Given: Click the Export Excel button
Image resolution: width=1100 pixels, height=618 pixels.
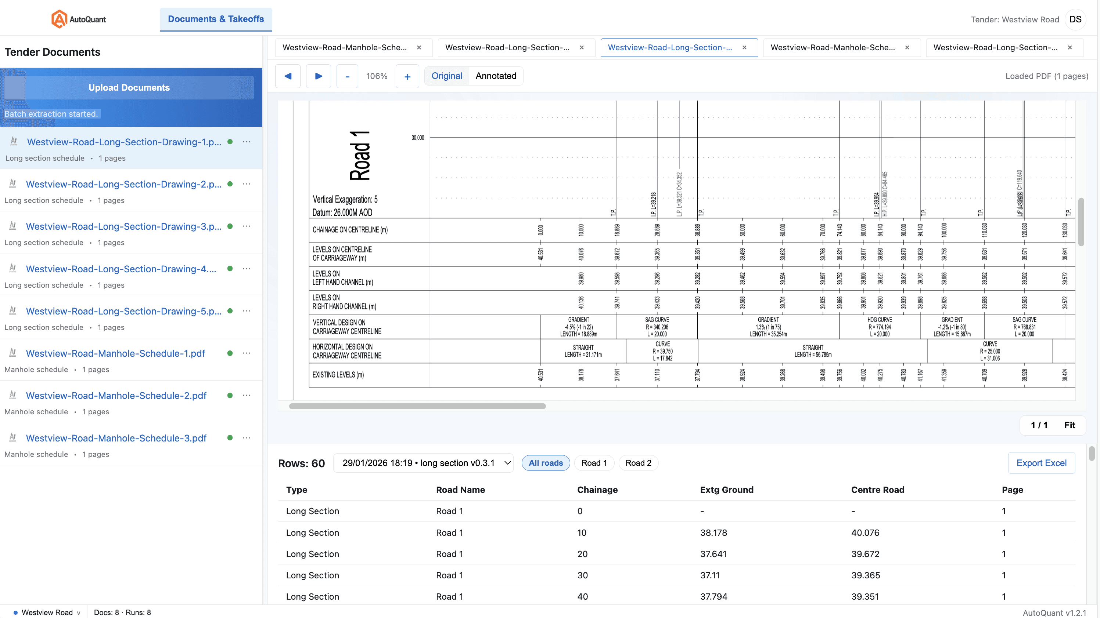Looking at the screenshot, I should coord(1042,463).
